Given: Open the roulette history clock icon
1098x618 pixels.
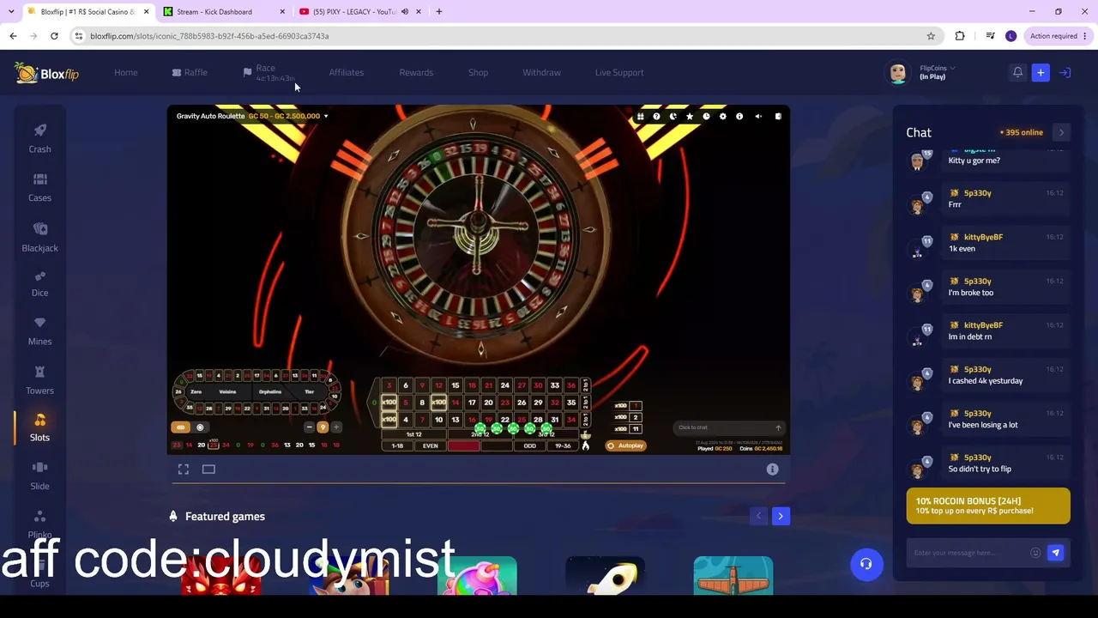Looking at the screenshot, I should (x=706, y=117).
